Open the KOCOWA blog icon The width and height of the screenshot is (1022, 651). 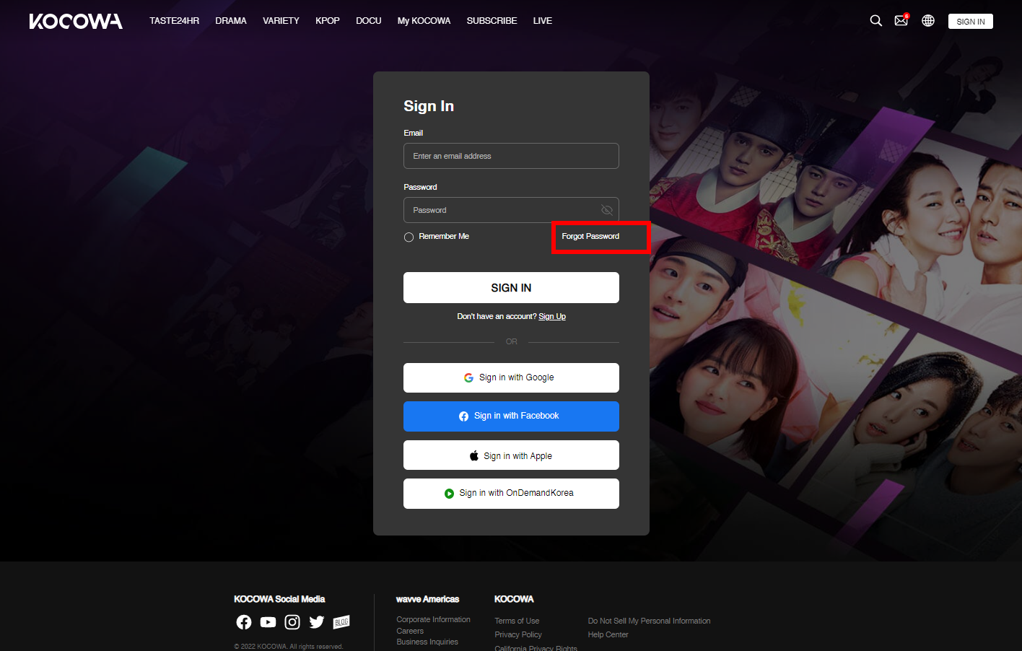click(341, 622)
